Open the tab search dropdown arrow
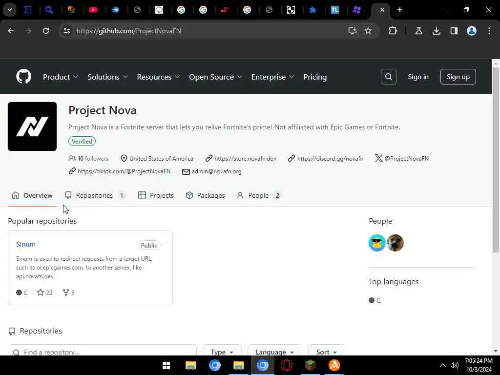 (x=10, y=10)
